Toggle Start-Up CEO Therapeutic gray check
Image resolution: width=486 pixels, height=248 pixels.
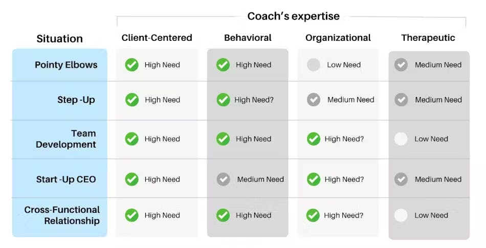pyautogui.click(x=401, y=179)
